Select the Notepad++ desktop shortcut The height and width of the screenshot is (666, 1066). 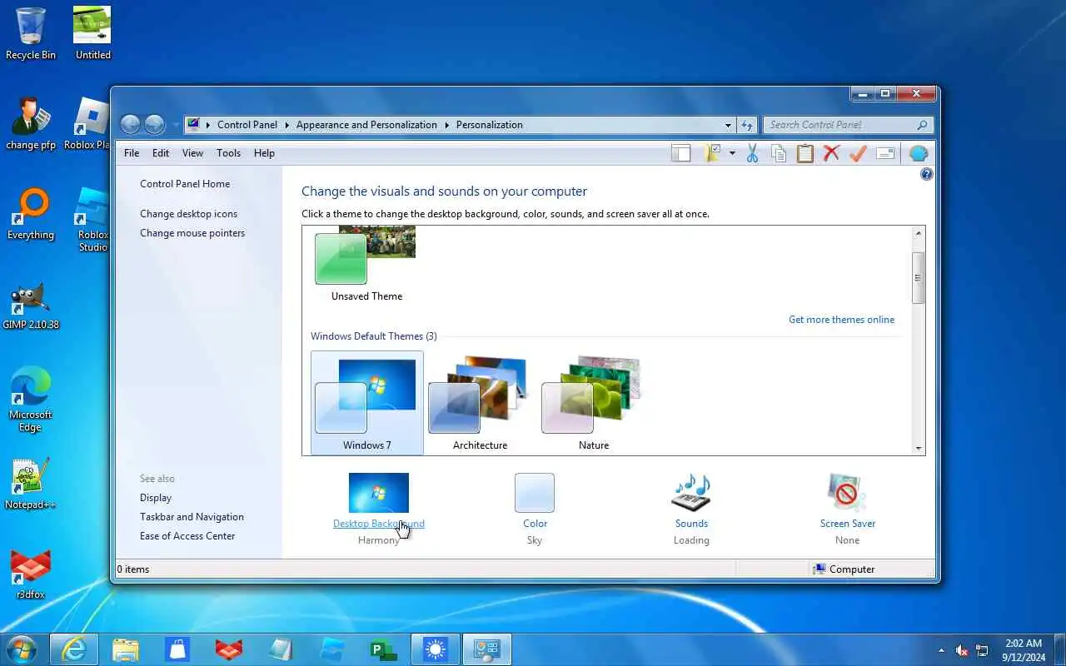(31, 483)
